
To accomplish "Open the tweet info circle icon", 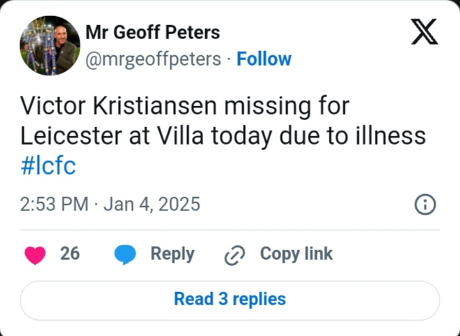I will pos(425,205).
